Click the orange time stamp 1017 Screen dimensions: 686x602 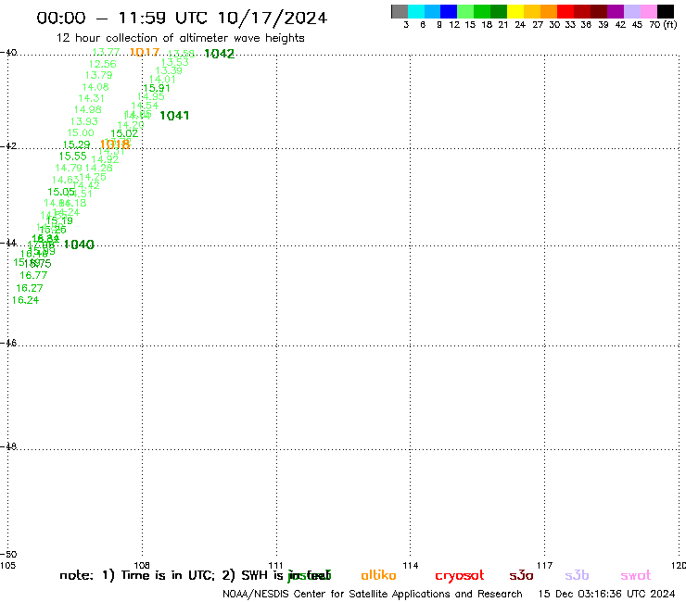[145, 53]
